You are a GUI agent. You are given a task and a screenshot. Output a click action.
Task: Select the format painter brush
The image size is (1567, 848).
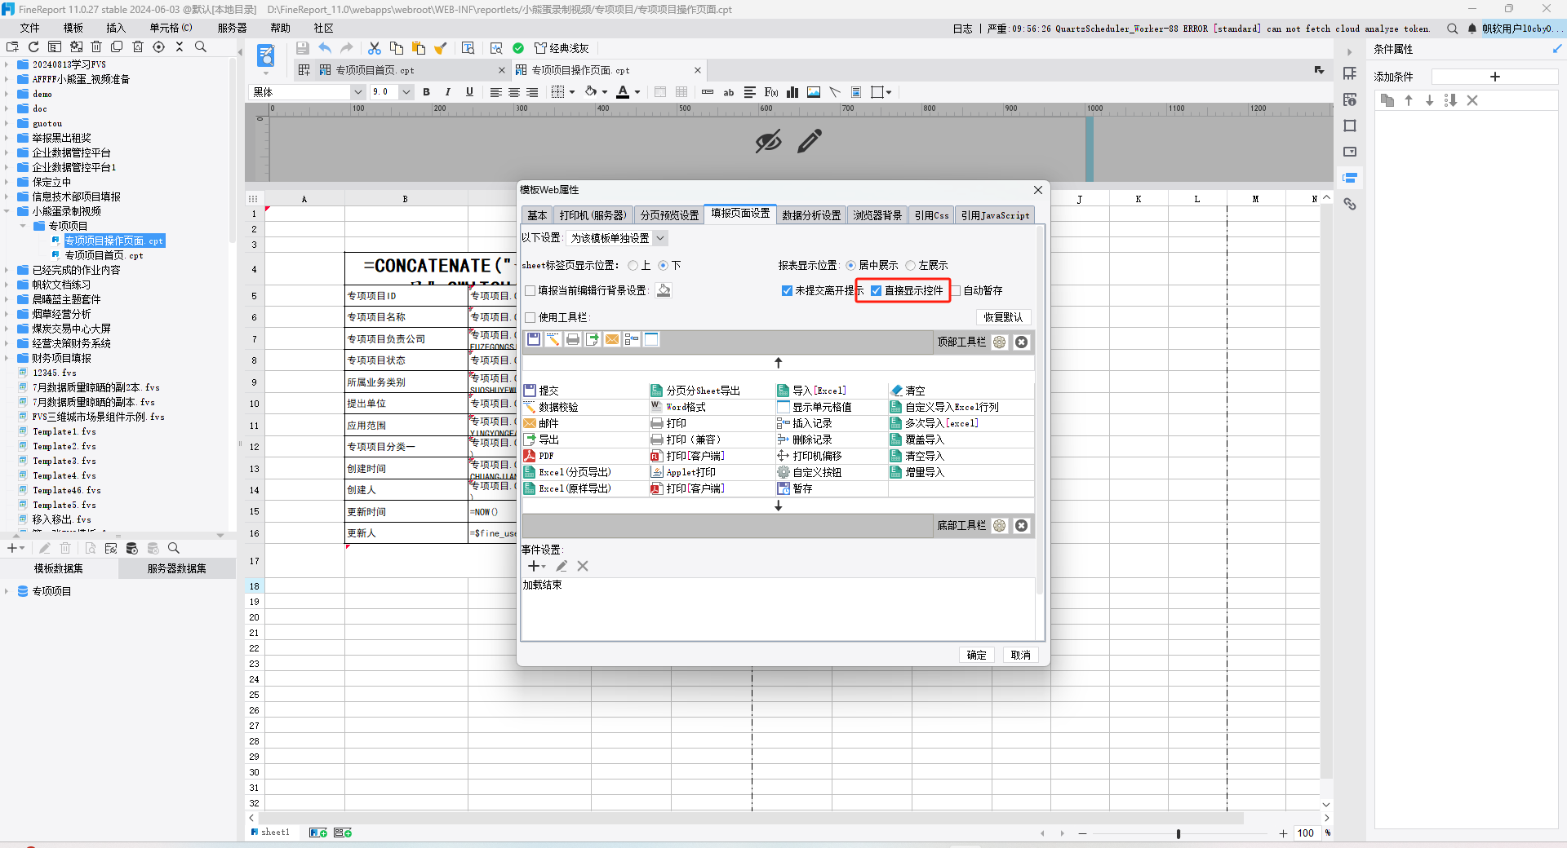441,48
